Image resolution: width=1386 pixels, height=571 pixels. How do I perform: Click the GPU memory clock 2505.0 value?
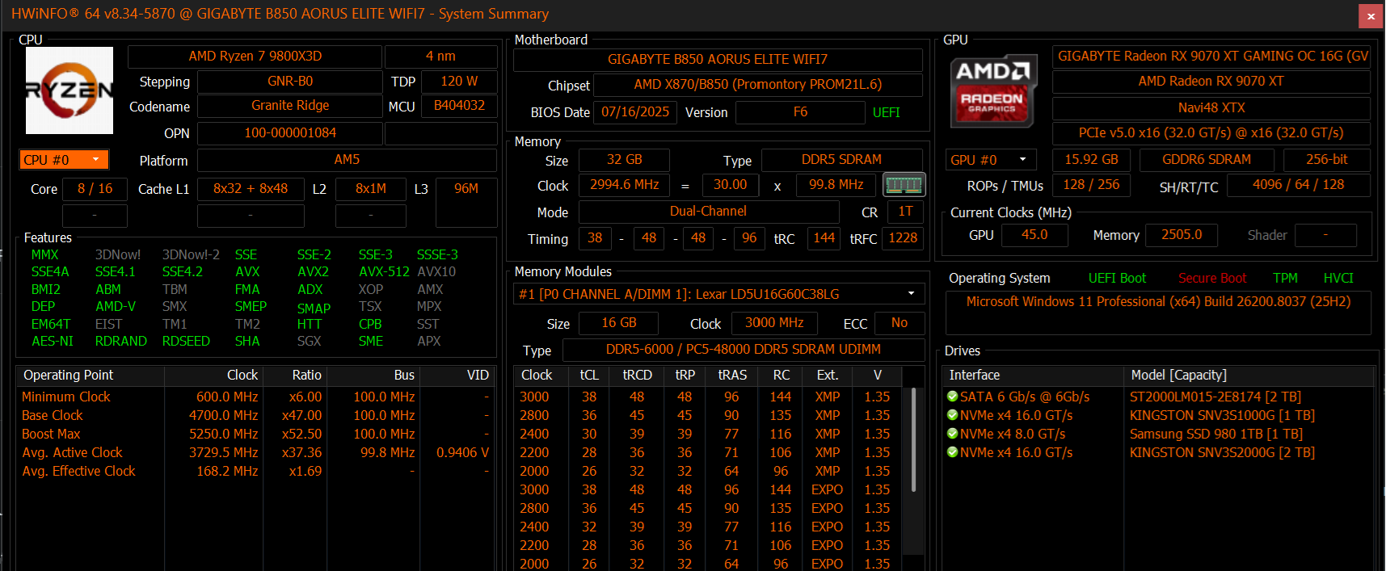[x=1182, y=235]
